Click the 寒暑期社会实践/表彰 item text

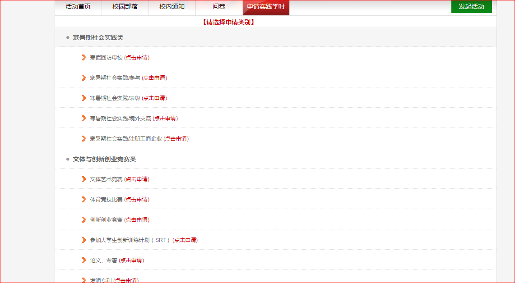[x=115, y=98]
